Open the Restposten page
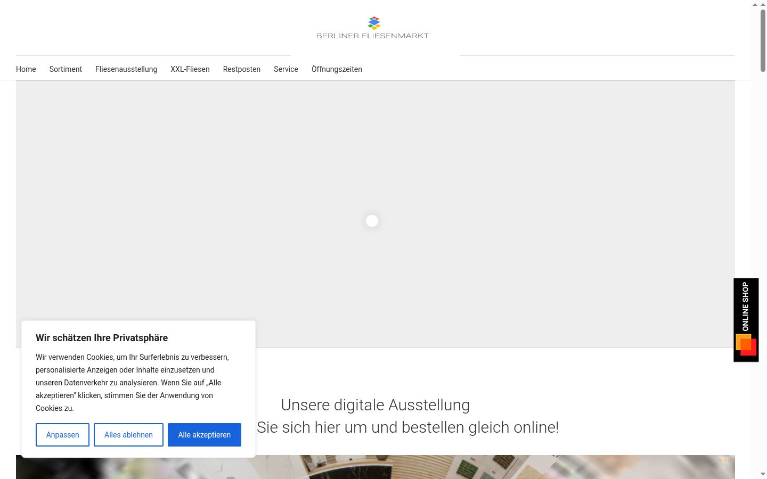Viewport: 767px width, 479px height. 242,69
